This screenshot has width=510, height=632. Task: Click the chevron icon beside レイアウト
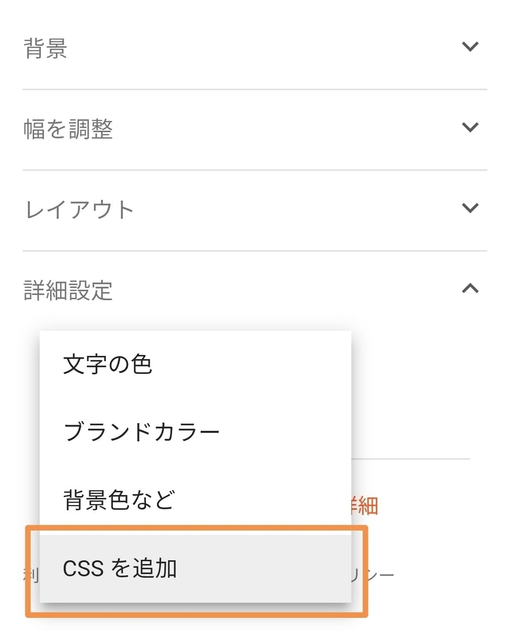(469, 208)
